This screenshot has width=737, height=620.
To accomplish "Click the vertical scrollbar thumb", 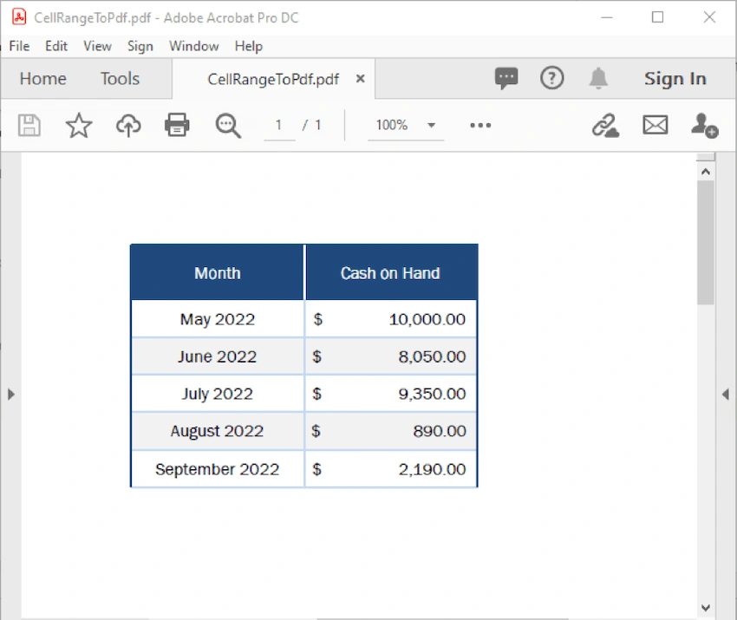I will click(x=706, y=243).
